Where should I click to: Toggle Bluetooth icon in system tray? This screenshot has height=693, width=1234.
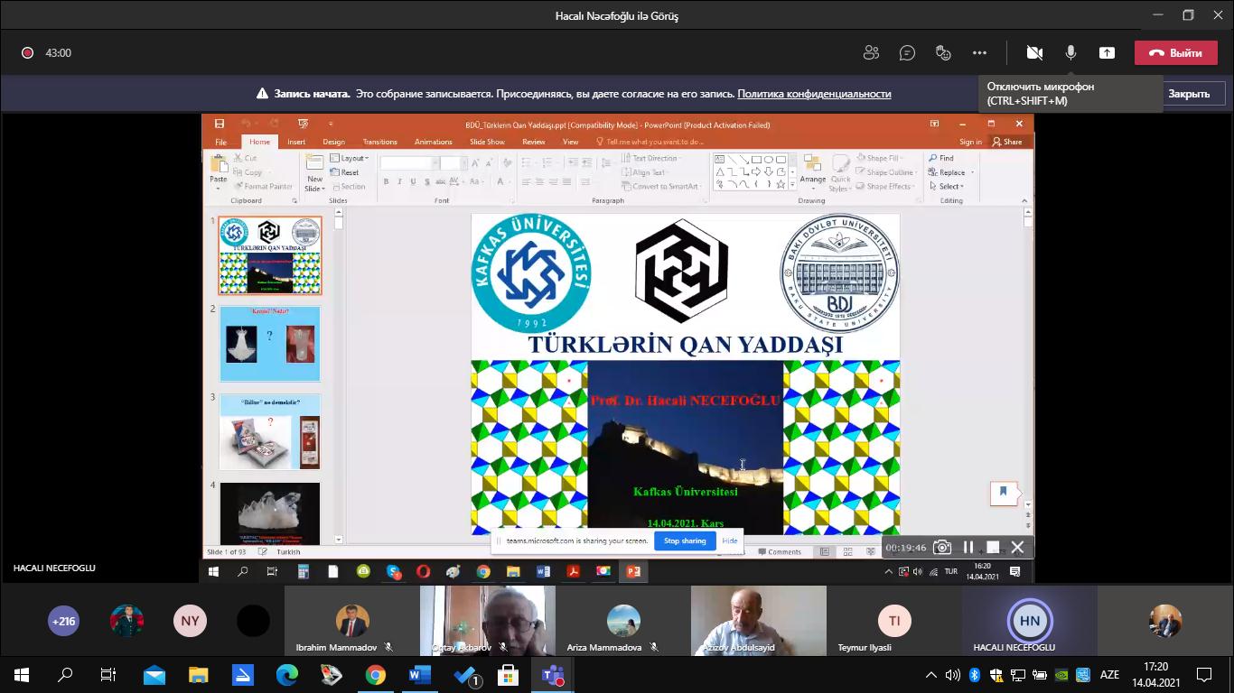point(974,675)
